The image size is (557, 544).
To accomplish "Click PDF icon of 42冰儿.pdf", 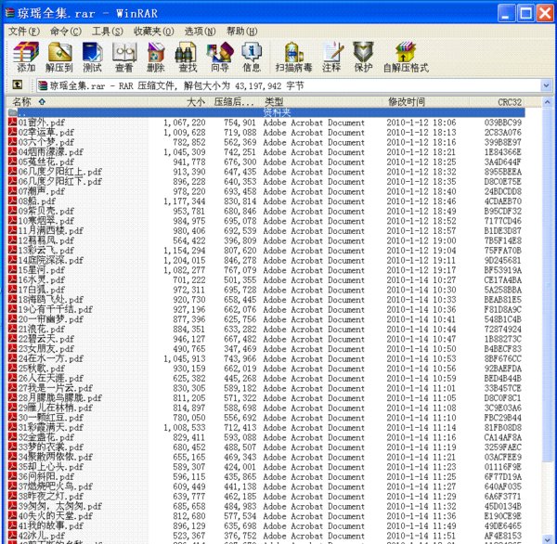I will (x=12, y=535).
